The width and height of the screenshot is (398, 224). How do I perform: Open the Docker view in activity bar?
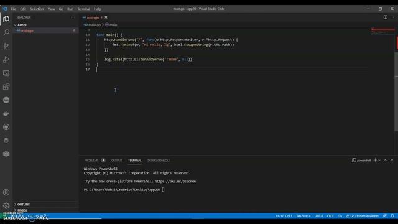(x=6, y=113)
